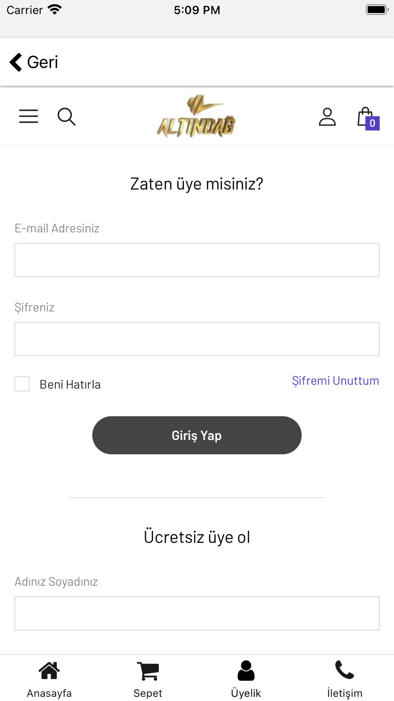Tap the cart count badge
394x701 pixels.
tap(372, 123)
